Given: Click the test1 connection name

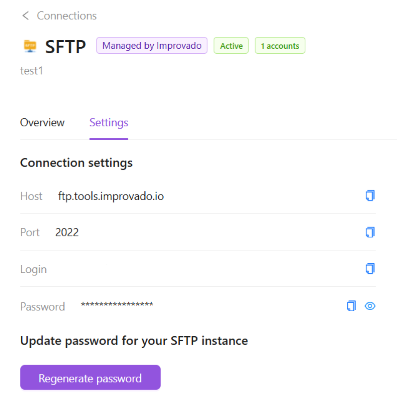Looking at the screenshot, I should 31,71.
